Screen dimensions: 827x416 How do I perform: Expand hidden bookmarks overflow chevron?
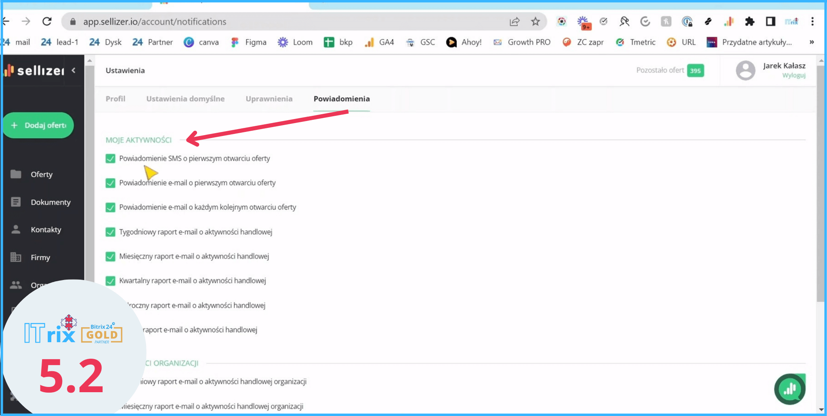pyautogui.click(x=812, y=42)
